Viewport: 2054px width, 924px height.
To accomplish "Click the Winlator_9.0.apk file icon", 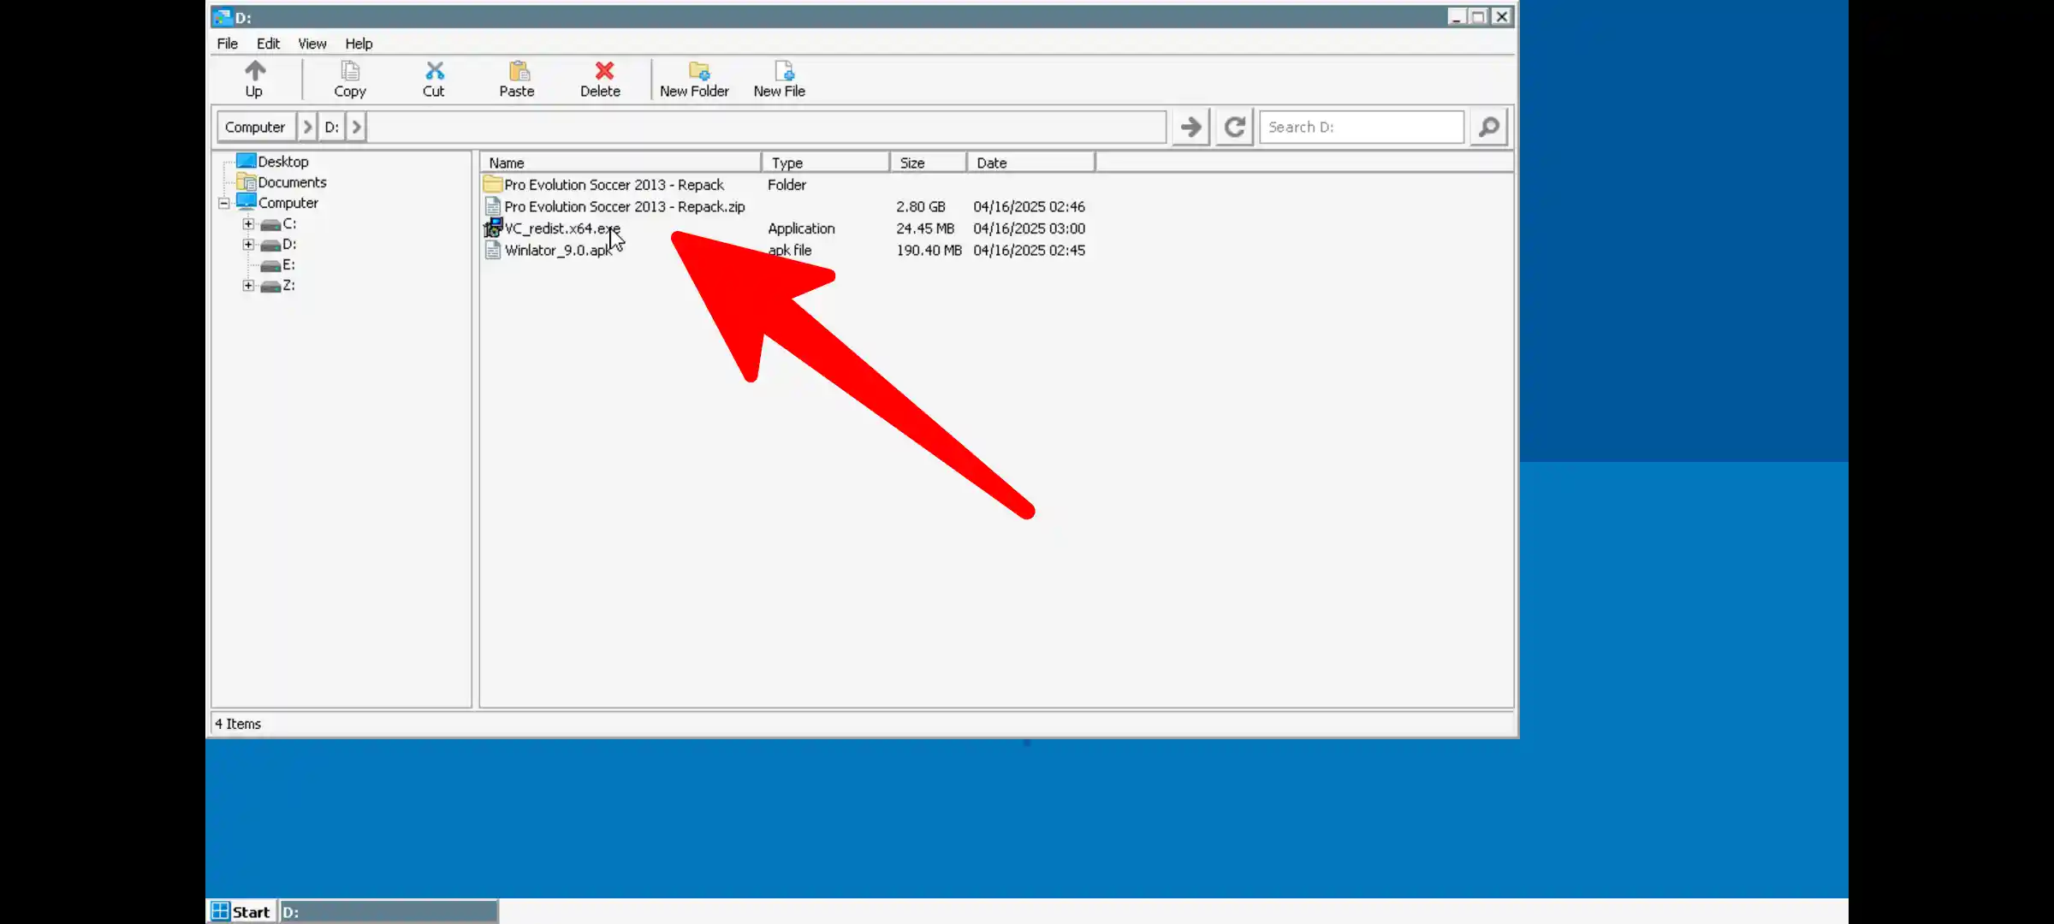I will pyautogui.click(x=493, y=250).
